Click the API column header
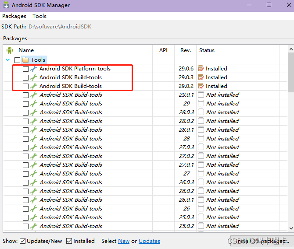 [x=163, y=50]
